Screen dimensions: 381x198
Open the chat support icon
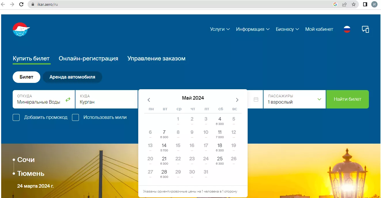365,29
